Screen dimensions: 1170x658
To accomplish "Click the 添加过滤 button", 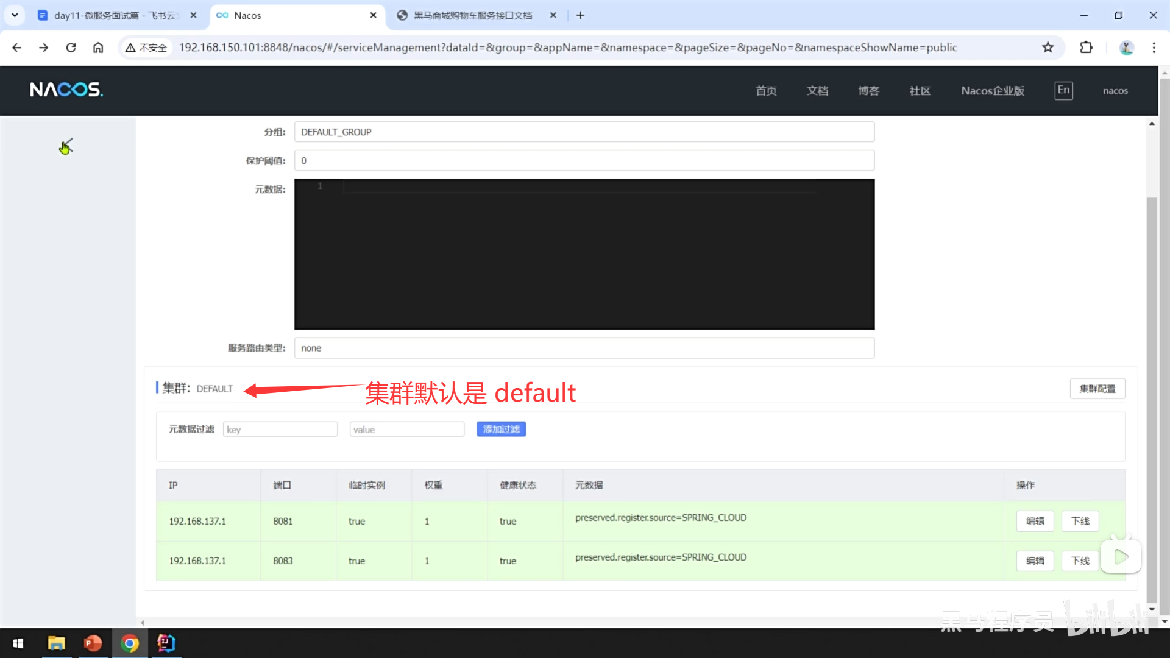I will 501,430.
